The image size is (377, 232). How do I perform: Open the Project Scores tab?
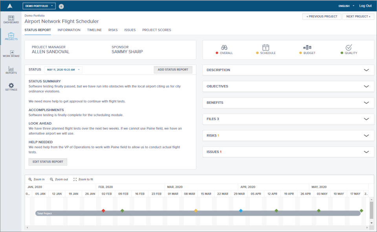click(157, 30)
